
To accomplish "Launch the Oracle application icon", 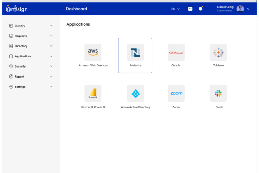I will (176, 53).
